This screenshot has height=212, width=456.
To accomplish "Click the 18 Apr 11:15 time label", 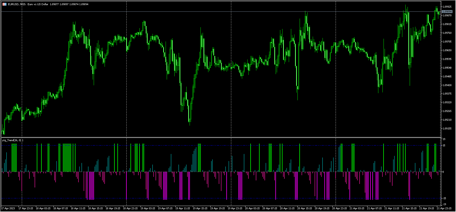I will click(x=78, y=208).
